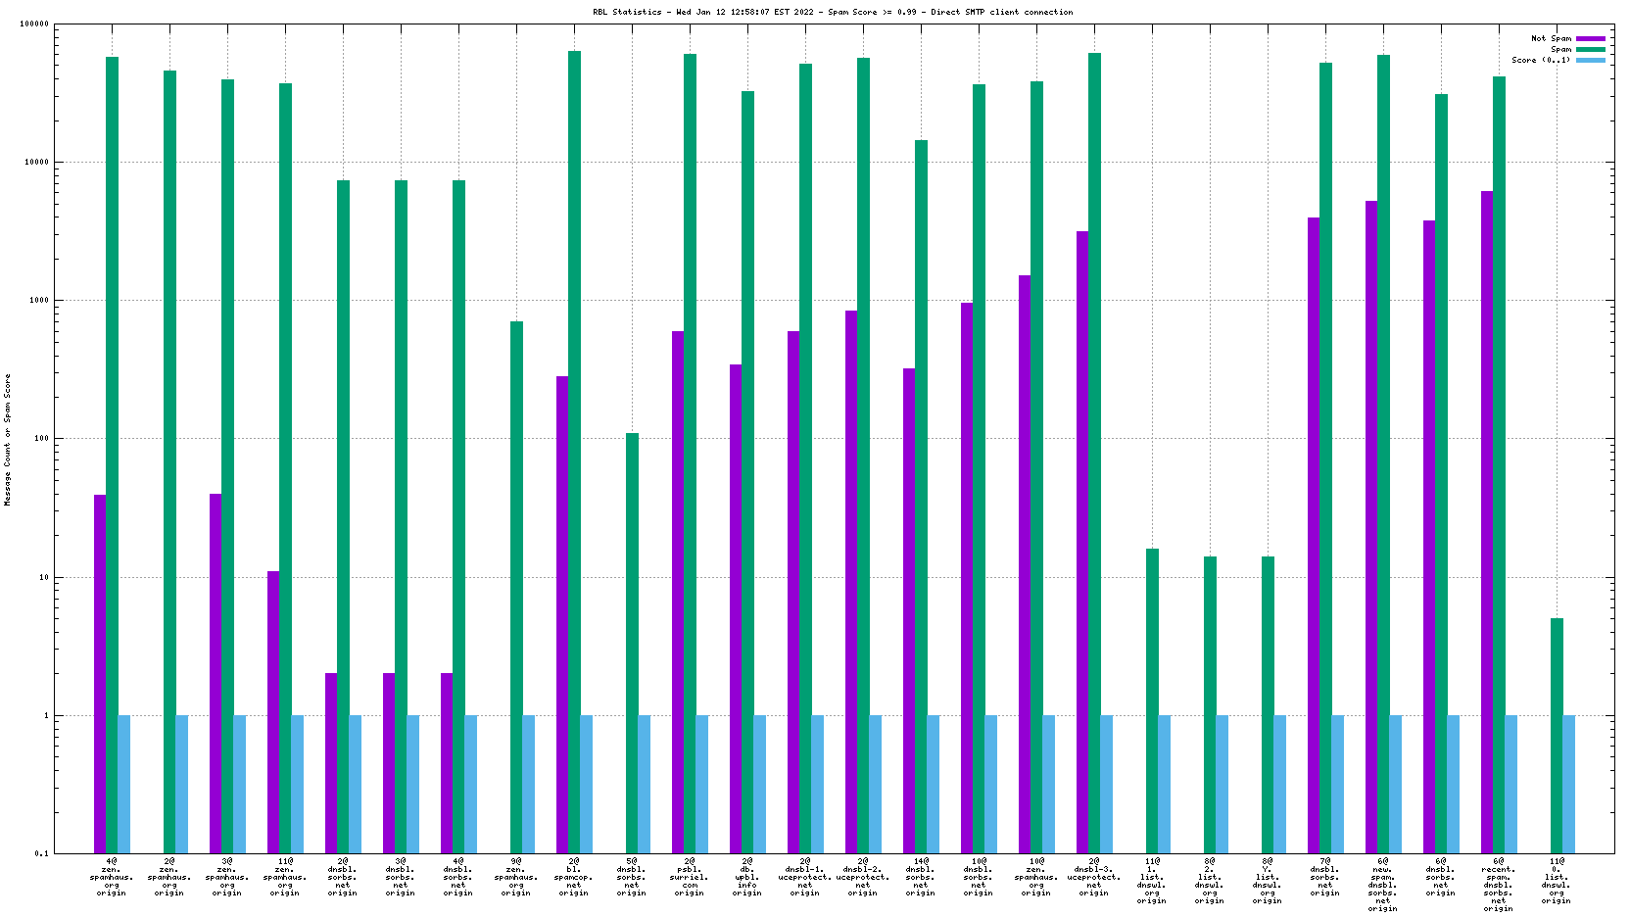Click the 100000 y-axis tick label

34,24
